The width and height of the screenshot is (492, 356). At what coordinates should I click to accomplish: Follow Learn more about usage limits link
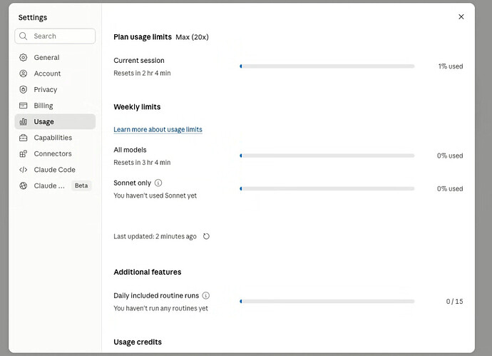click(x=158, y=129)
